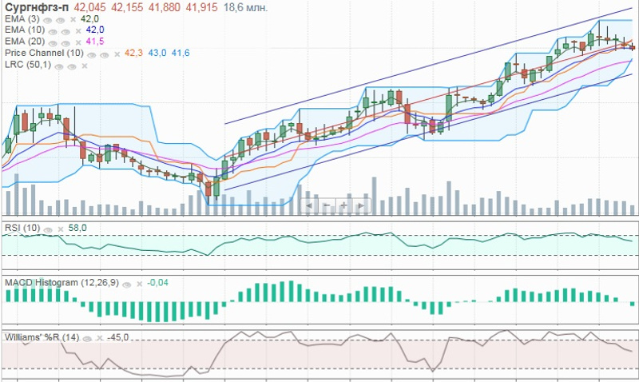
Task: Click the high price value 42,155
Action: (x=127, y=7)
